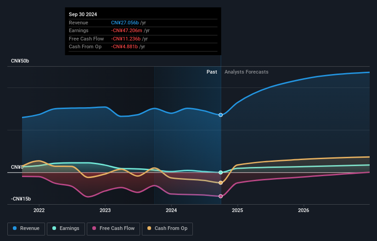Click the 2022 x-axis label

coord(39,211)
